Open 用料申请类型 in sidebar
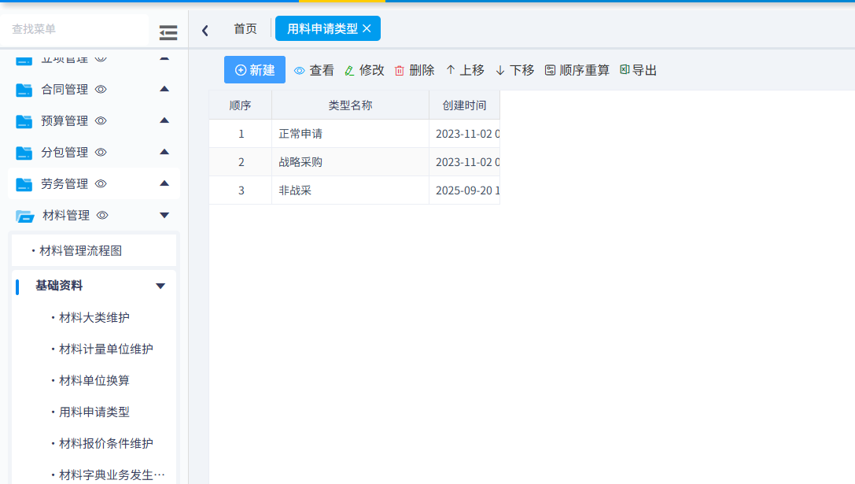This screenshot has height=484, width=855. pos(94,412)
